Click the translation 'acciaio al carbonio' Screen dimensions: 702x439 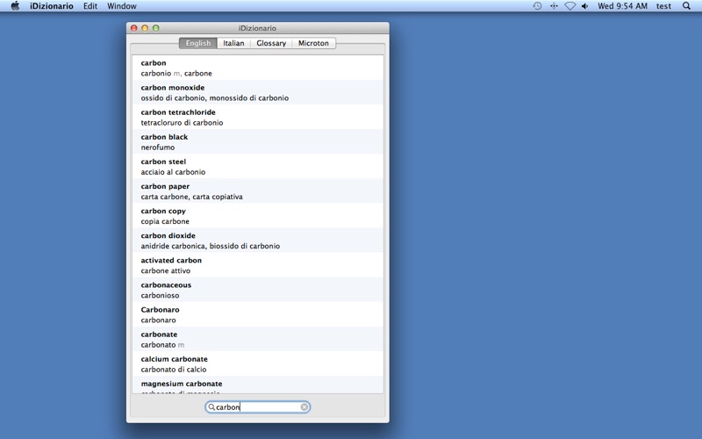173,172
